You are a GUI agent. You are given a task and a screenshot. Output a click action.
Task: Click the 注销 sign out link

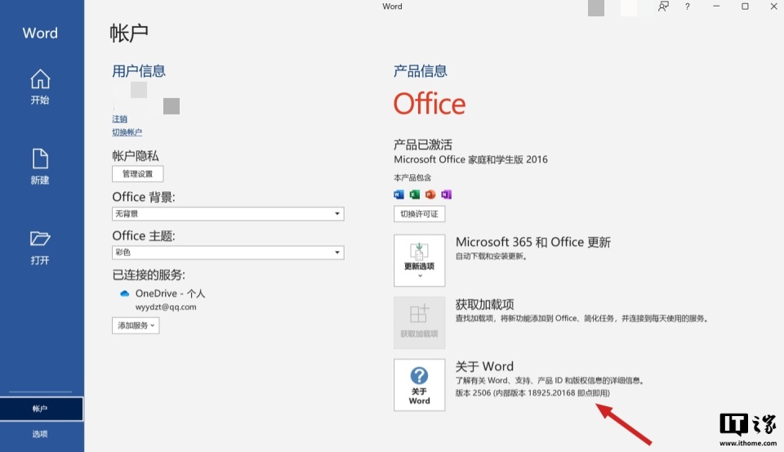point(119,119)
